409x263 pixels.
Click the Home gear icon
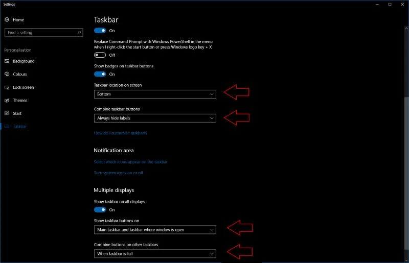click(x=7, y=19)
